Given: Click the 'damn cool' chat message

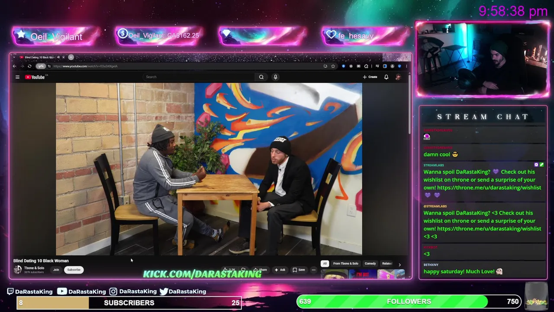Looking at the screenshot, I should [441, 154].
